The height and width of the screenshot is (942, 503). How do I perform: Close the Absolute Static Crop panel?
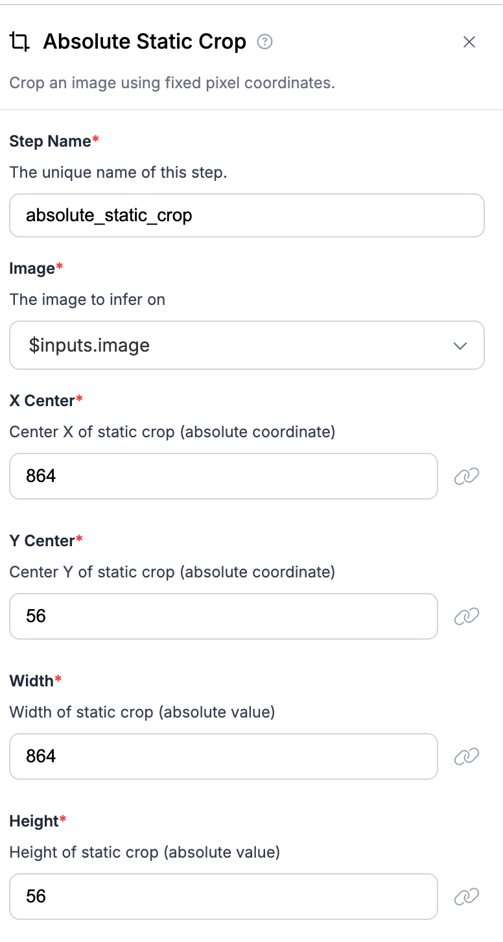pos(469,42)
